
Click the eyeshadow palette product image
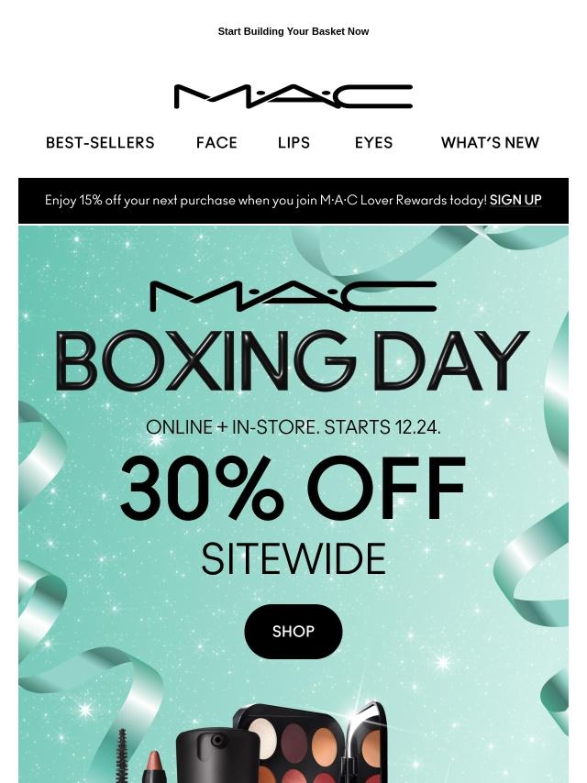[310, 743]
